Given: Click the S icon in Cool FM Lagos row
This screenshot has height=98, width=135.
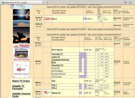Looking at the screenshot, I should [83, 76].
